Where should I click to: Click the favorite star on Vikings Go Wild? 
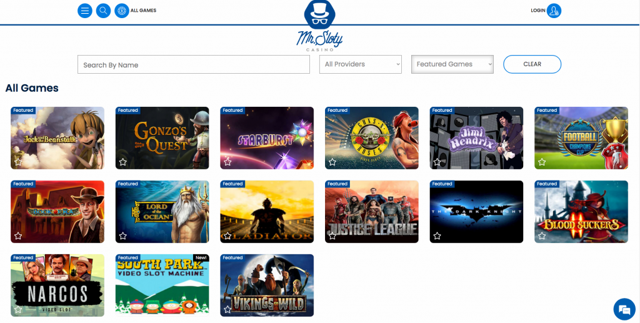pos(227,309)
